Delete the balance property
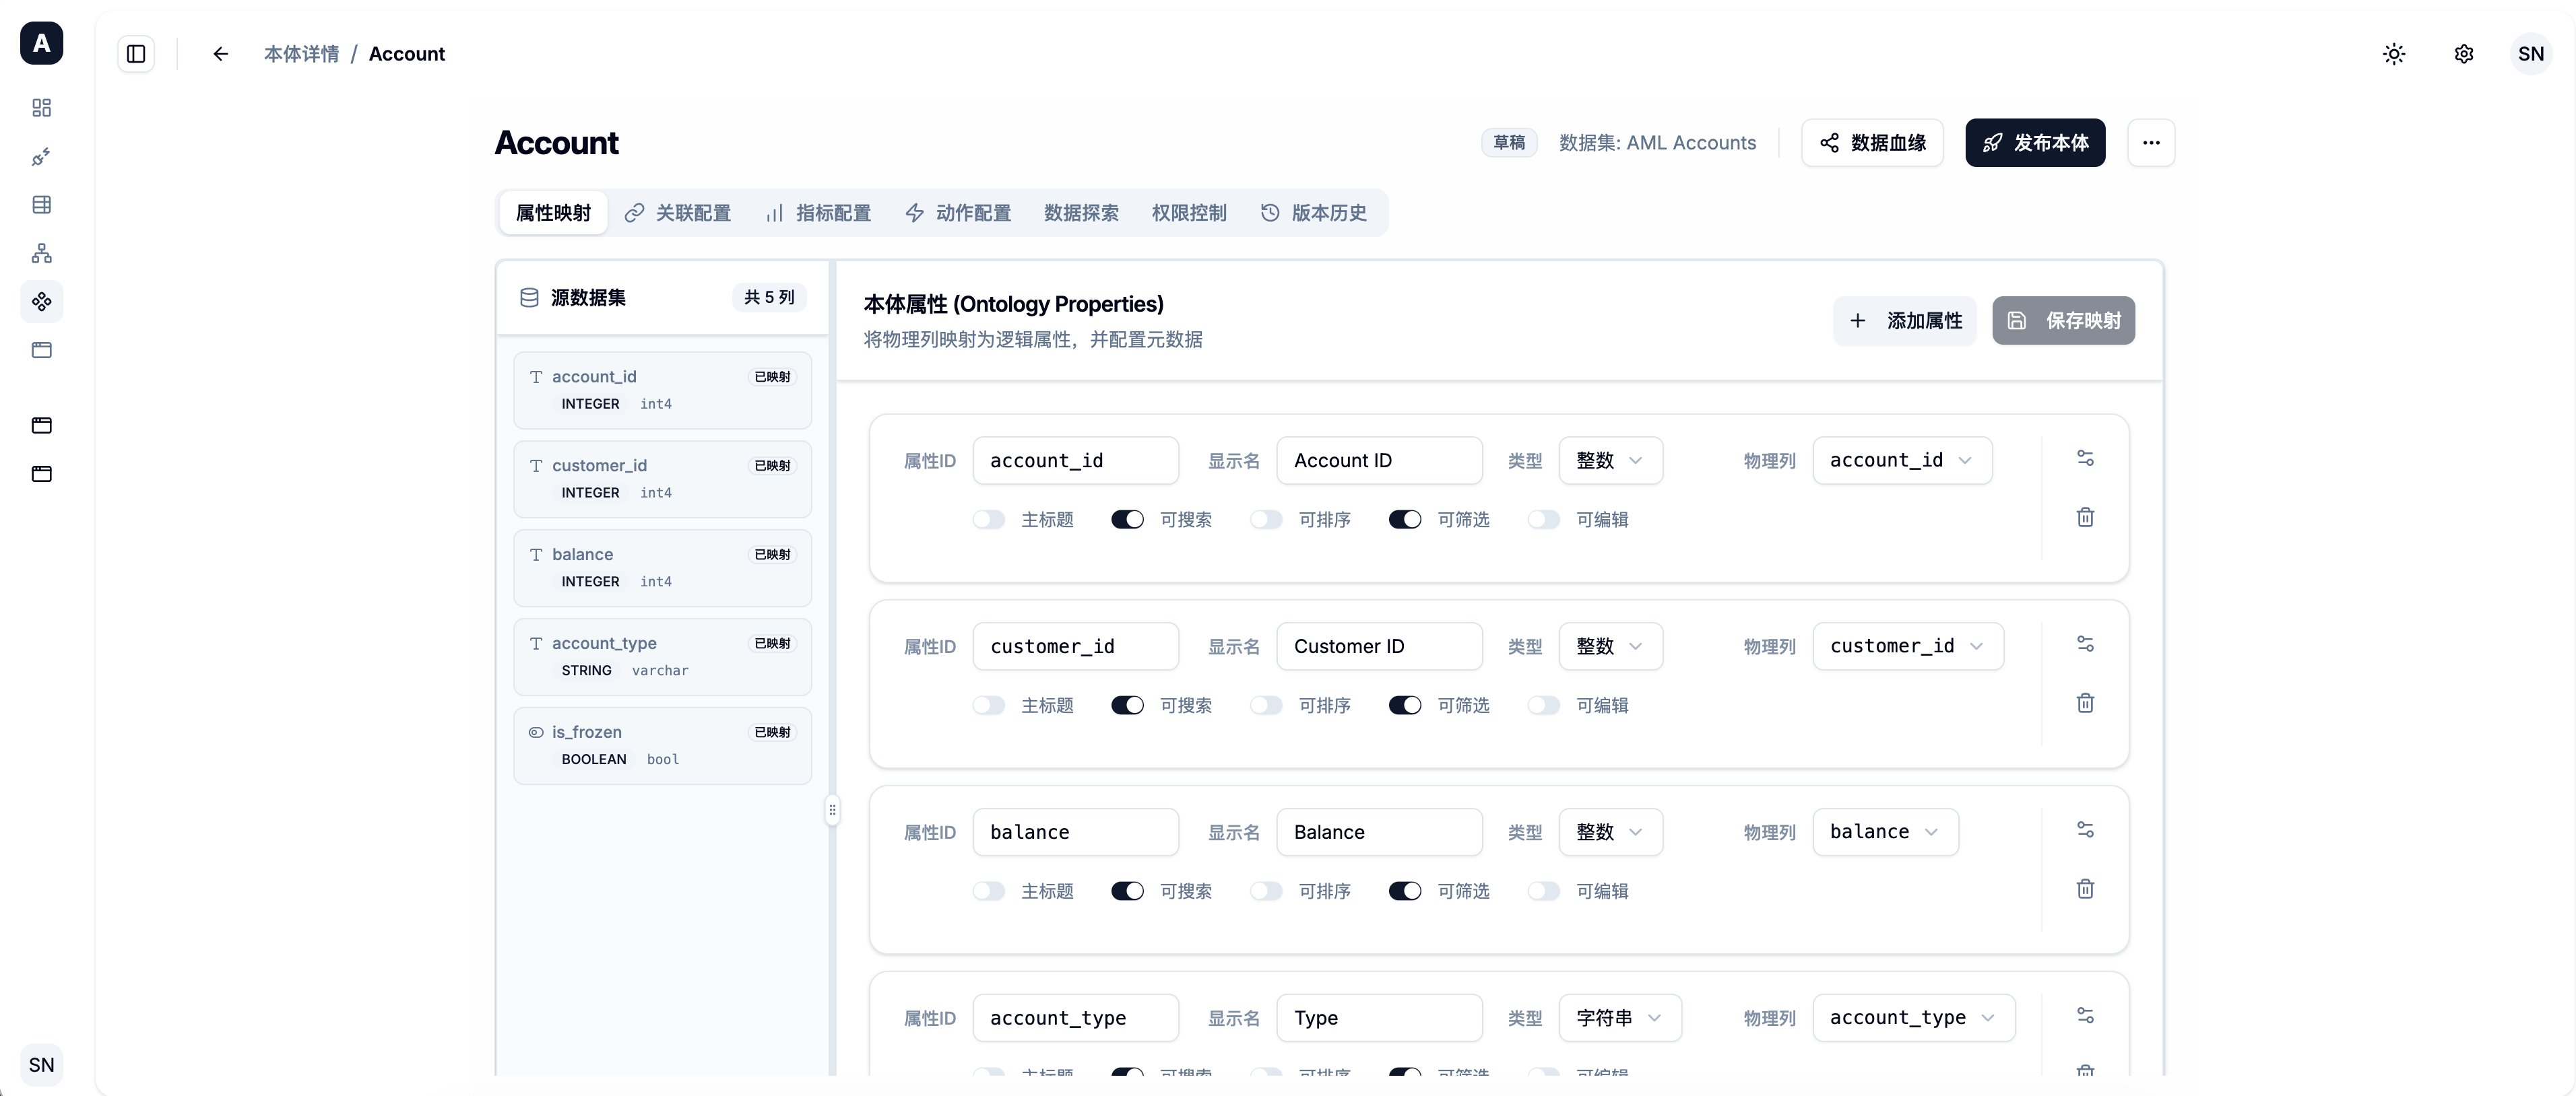 click(x=2085, y=888)
